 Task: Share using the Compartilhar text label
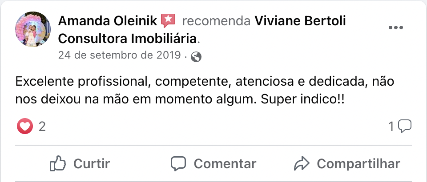[x=358, y=163]
